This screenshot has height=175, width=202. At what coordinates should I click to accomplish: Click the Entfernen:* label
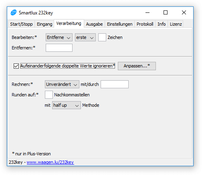coord(23,48)
